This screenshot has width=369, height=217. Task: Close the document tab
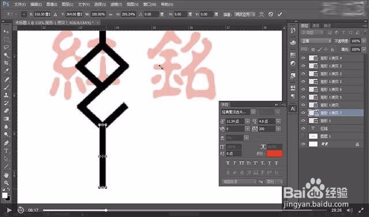click(97, 22)
